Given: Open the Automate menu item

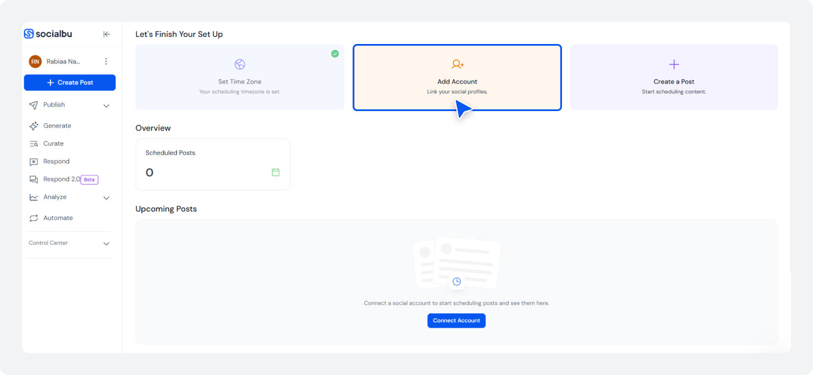Looking at the screenshot, I should tap(58, 218).
